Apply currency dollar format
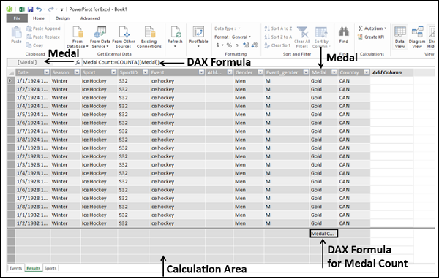Screen dimensions: 439x279 217,45
